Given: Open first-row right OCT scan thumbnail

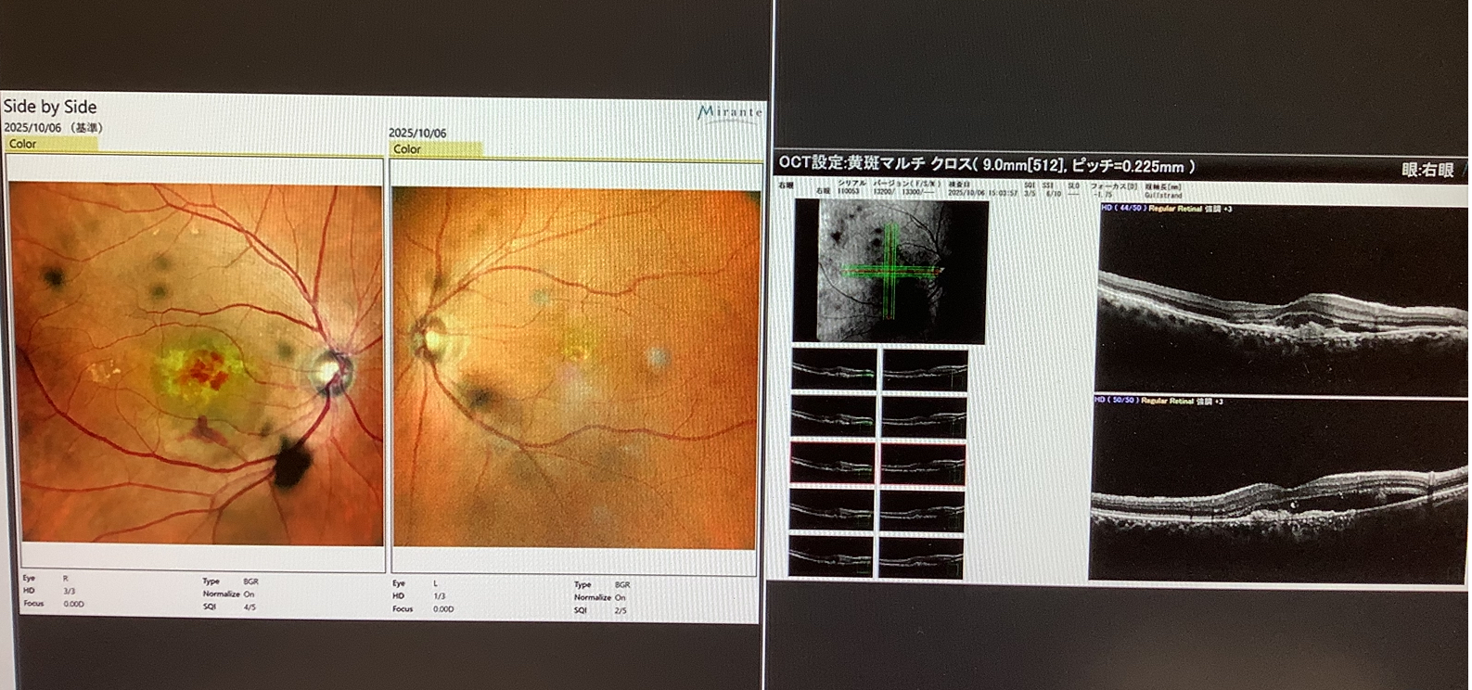Looking at the screenshot, I should pyautogui.click(x=924, y=370).
